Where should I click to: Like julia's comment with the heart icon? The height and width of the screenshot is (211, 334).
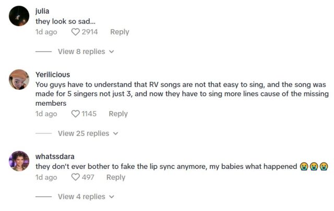[76, 32]
